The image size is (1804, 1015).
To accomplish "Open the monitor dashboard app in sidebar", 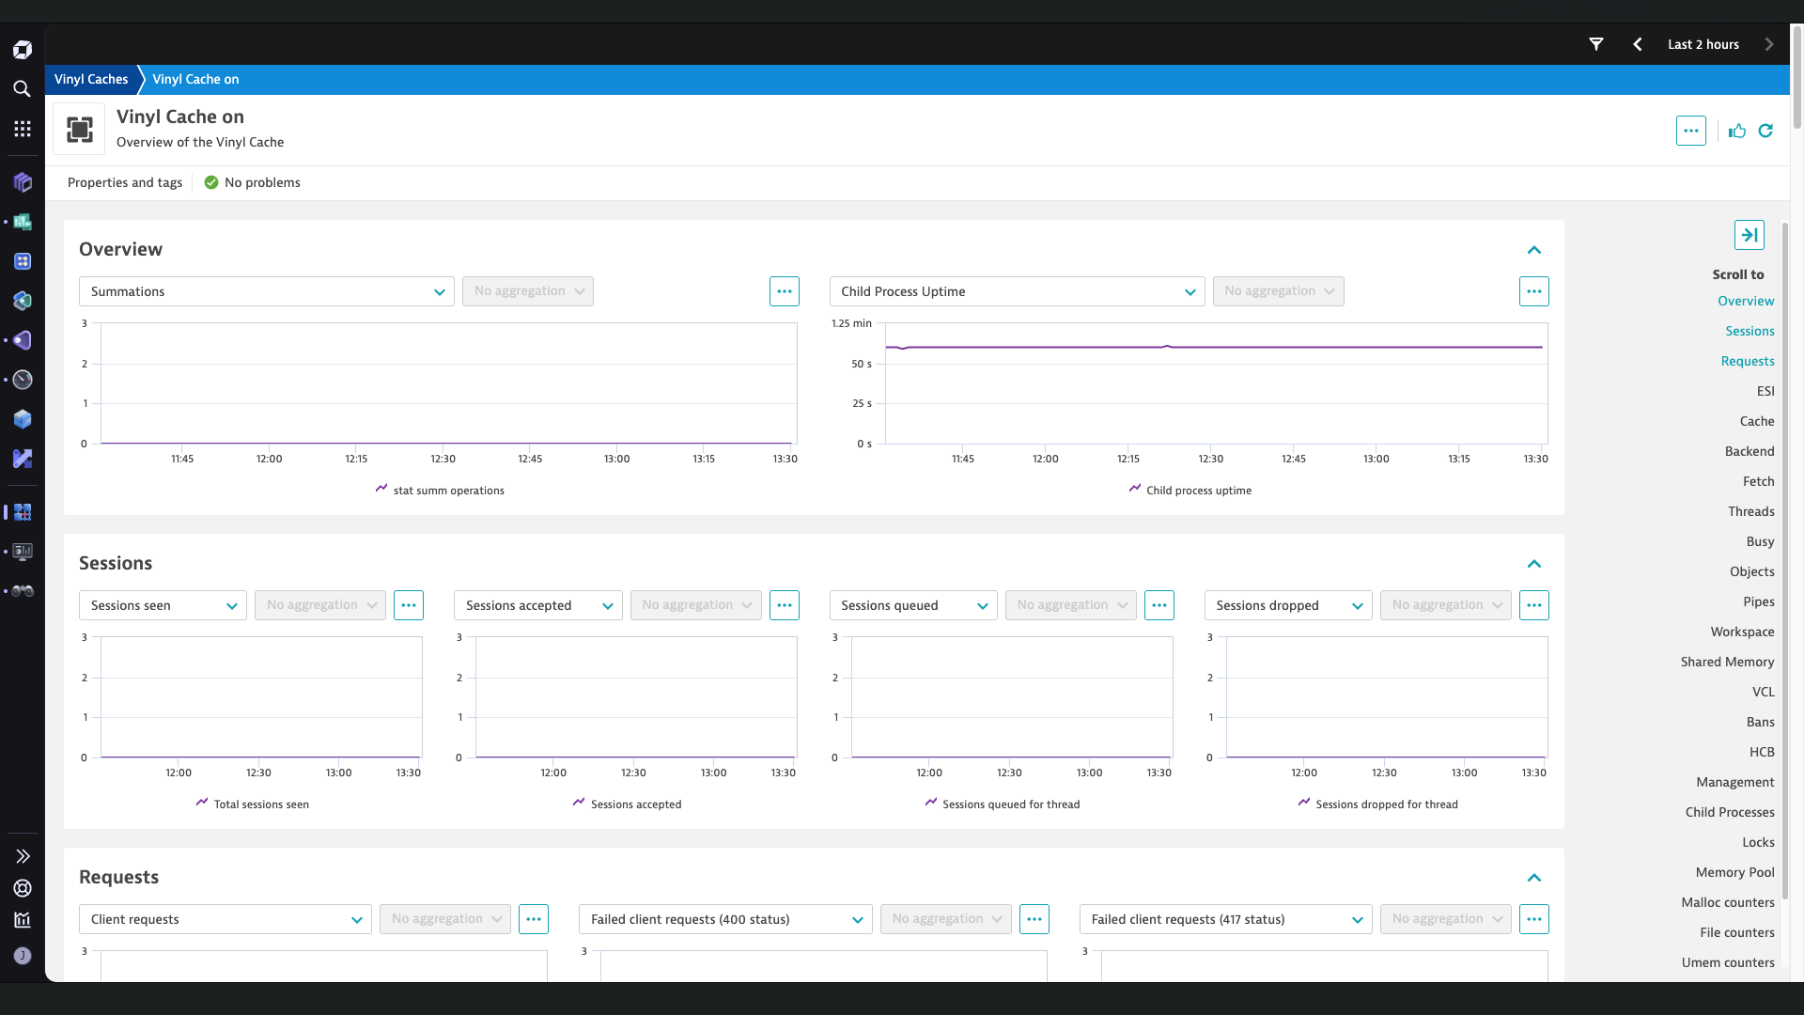I will [23, 552].
